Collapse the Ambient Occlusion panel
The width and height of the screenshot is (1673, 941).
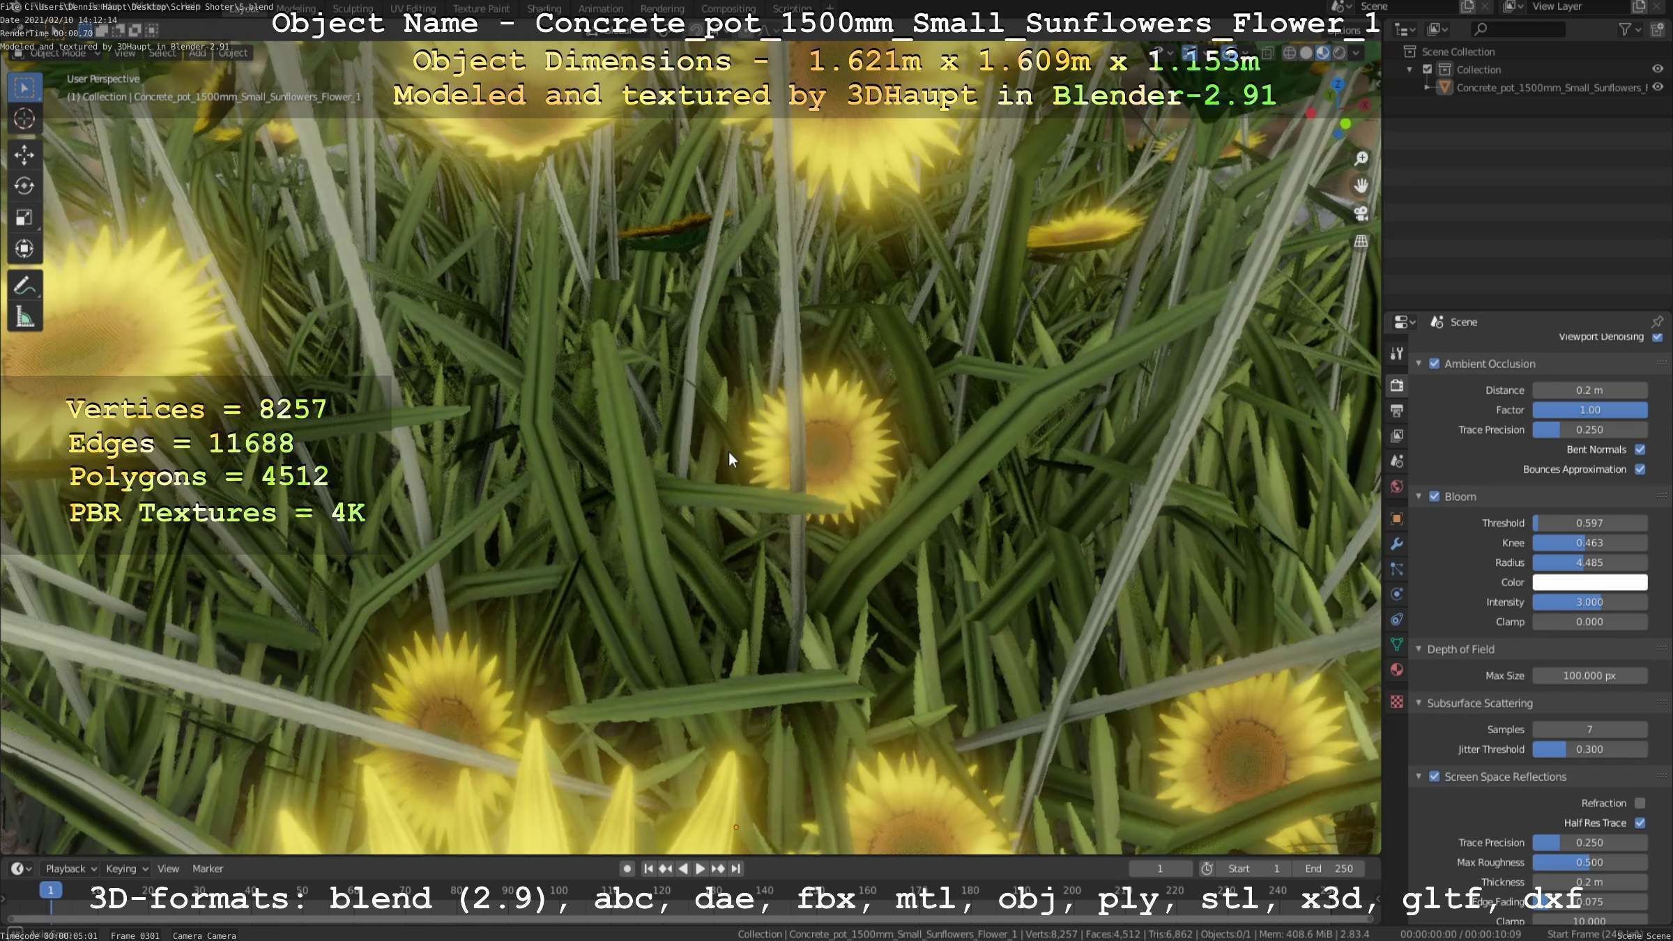1419,363
